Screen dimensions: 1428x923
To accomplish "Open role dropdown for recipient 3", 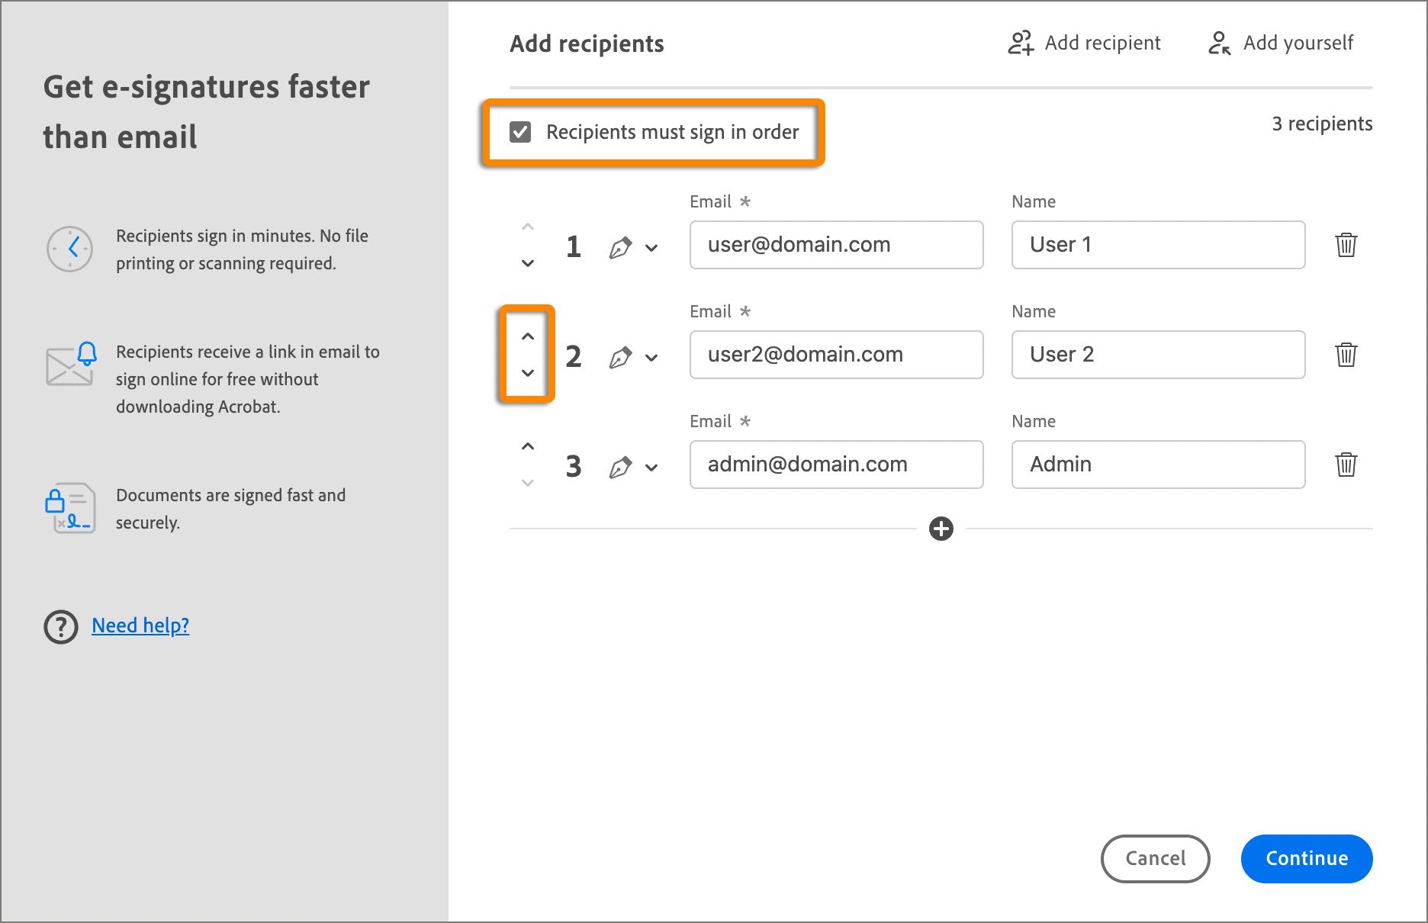I will (651, 468).
